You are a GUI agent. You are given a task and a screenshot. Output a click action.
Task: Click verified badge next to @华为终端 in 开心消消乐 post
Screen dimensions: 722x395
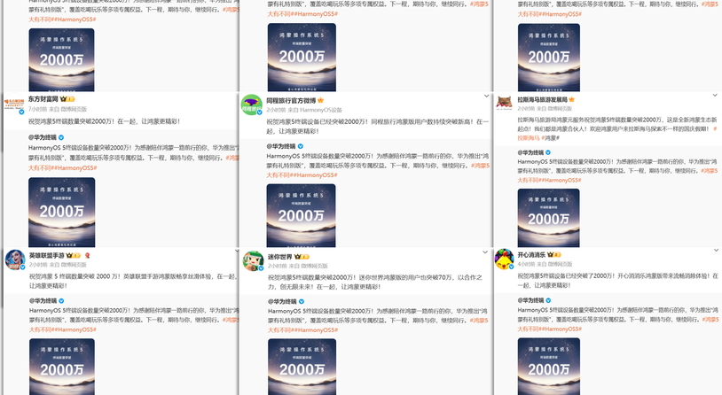548,300
